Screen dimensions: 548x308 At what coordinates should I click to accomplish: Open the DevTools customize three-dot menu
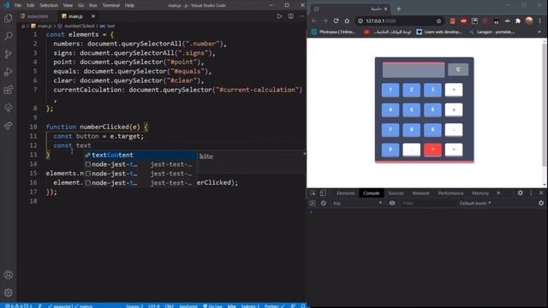[531, 192]
